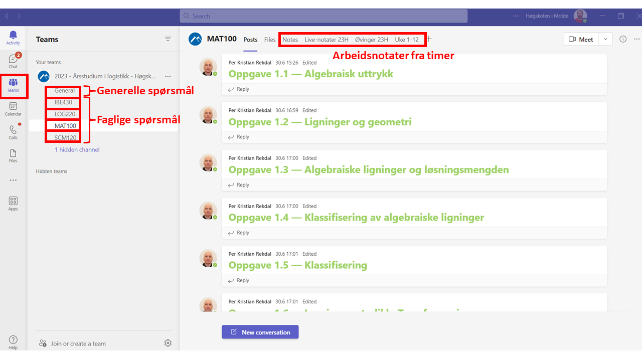Select the SCM120 channel

(x=66, y=137)
